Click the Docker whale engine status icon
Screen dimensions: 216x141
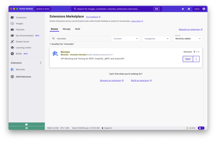tap(27, 124)
